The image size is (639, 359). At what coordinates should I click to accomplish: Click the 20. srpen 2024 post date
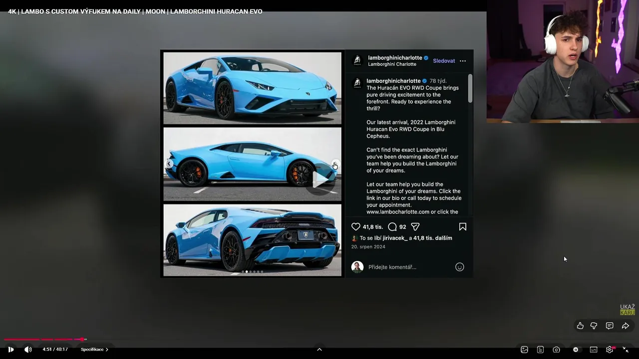click(368, 247)
